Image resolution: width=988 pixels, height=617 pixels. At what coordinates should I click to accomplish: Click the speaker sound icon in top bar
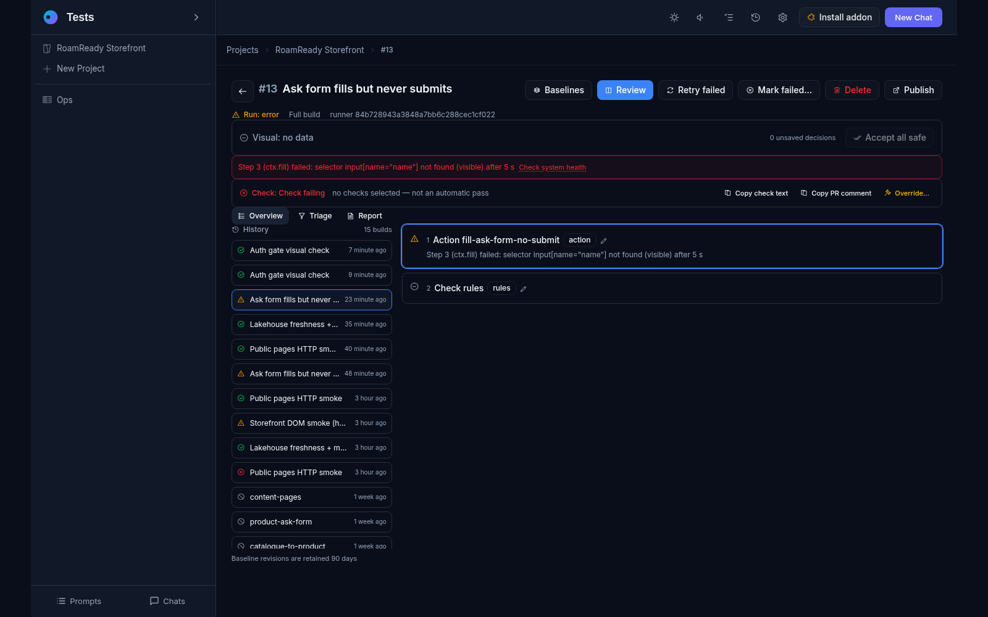coord(701,17)
